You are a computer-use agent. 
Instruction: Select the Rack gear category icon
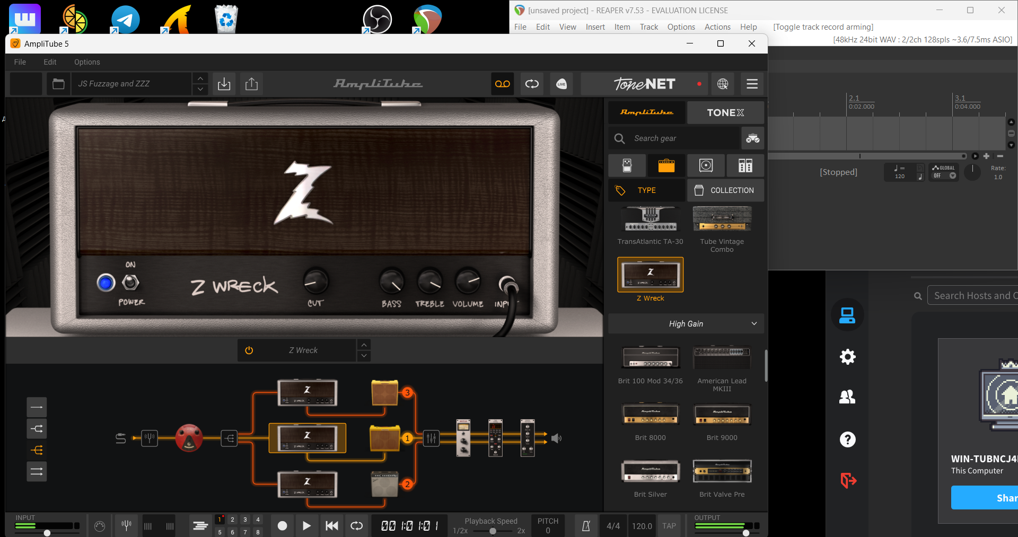point(745,165)
